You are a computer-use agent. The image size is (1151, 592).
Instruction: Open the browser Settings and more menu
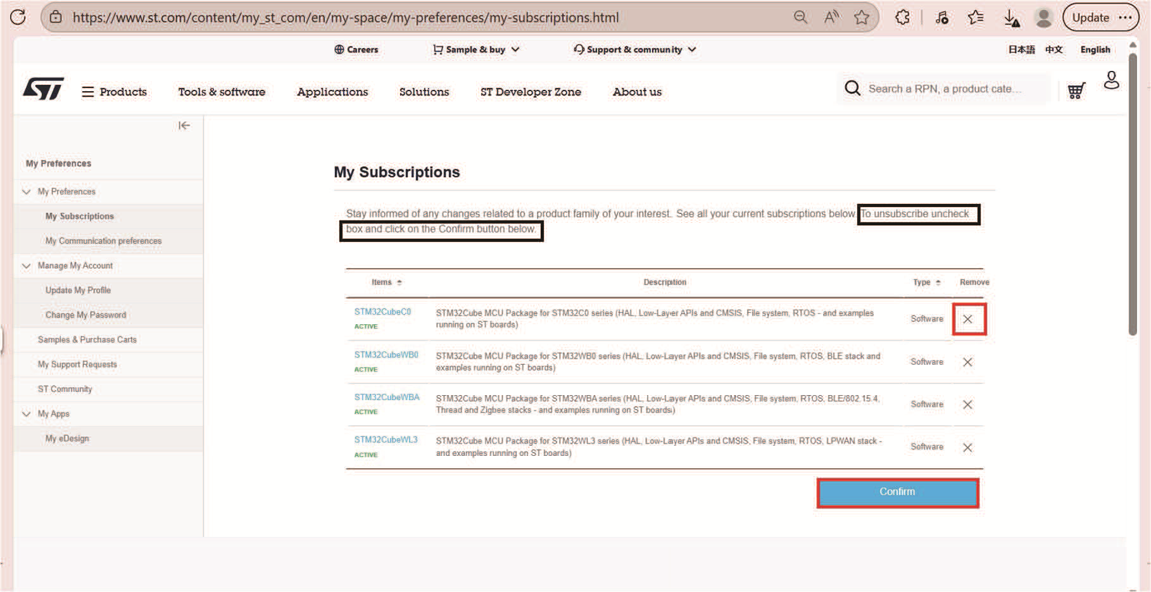pyautogui.click(x=1125, y=17)
